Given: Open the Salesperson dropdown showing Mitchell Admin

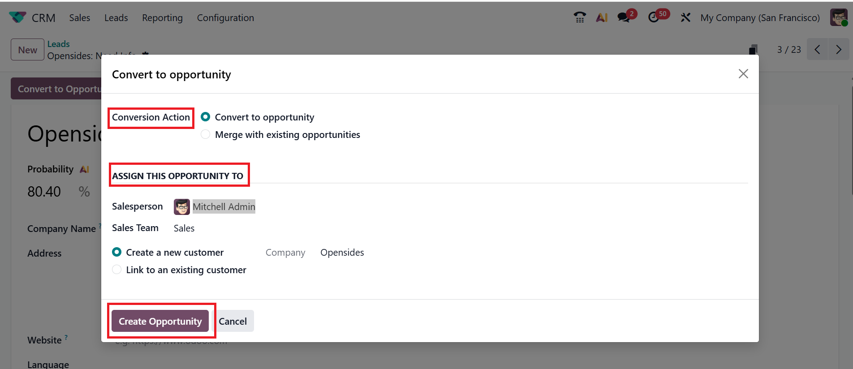Looking at the screenshot, I should pos(224,206).
